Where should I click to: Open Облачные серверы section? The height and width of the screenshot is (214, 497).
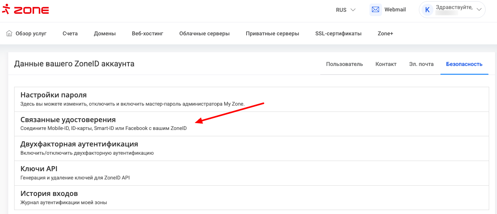pyautogui.click(x=204, y=33)
